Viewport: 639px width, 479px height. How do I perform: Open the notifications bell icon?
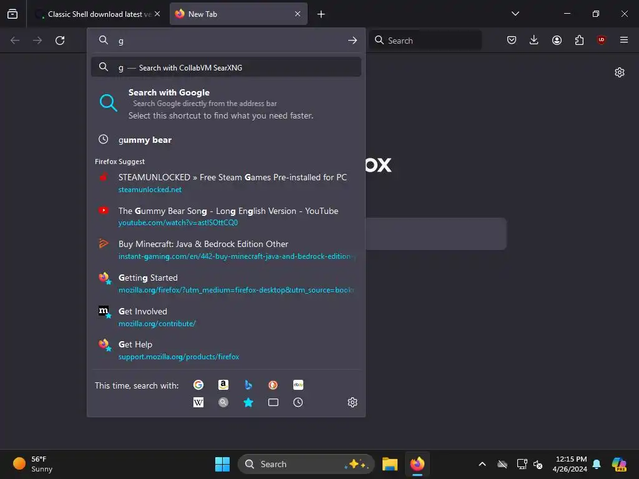(597, 464)
